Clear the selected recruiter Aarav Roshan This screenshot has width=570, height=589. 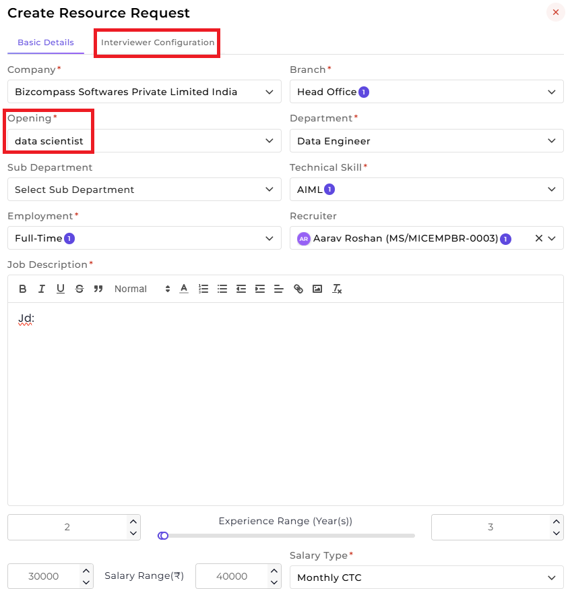tap(538, 238)
